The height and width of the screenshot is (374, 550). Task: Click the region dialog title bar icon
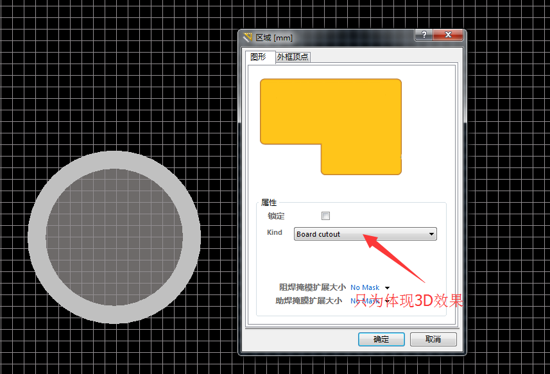click(x=248, y=38)
